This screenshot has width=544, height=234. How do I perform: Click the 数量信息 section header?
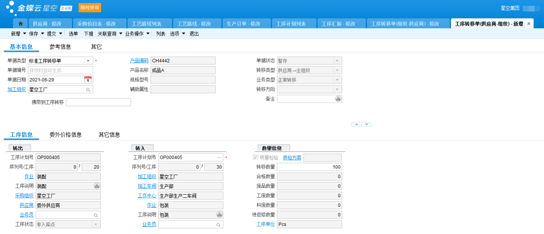(274, 148)
